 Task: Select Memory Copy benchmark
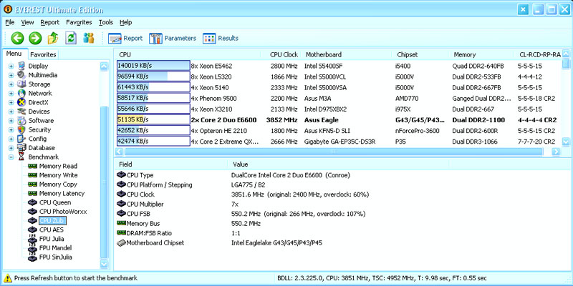58,184
